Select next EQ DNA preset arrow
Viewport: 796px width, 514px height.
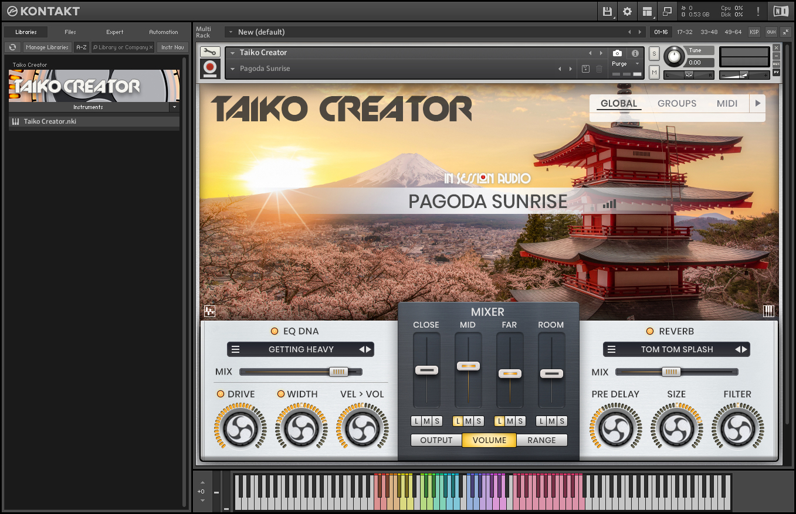click(x=369, y=349)
